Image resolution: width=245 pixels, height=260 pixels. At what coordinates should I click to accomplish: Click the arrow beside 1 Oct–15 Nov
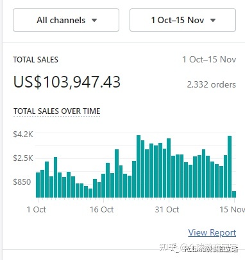[x=213, y=21]
